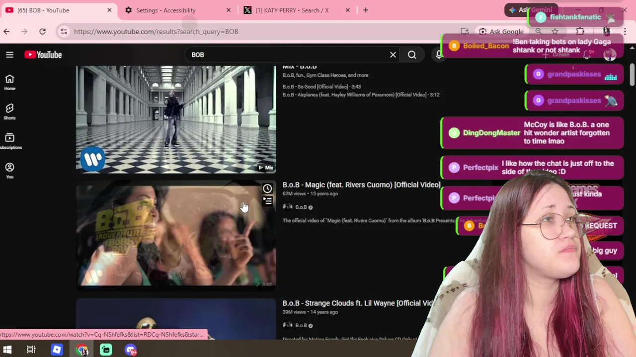Click the install app icon in the address bar
This screenshot has height=357, width=636.
[465, 31]
